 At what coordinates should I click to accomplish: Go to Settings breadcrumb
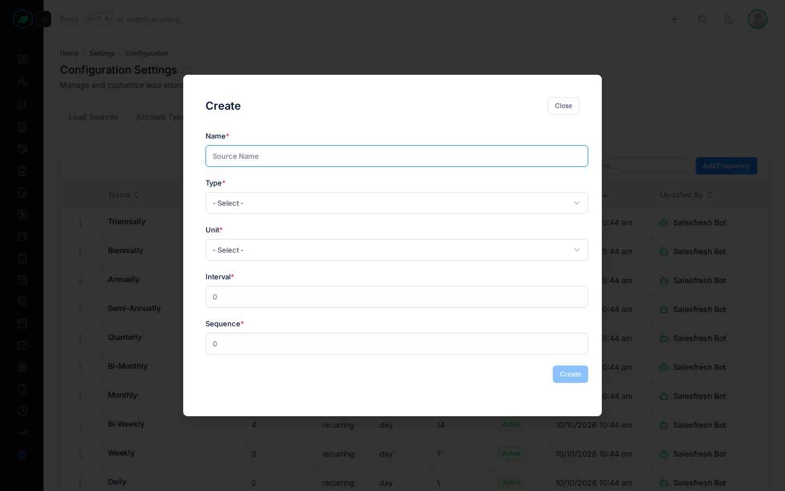pos(102,53)
